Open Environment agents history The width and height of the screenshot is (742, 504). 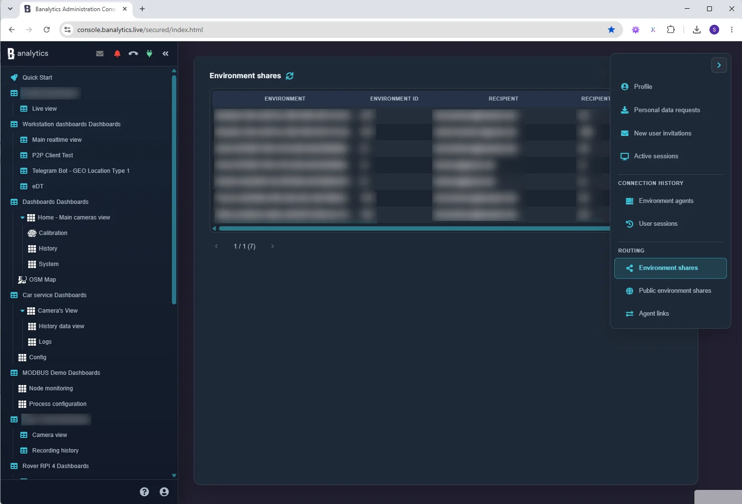coord(670,201)
